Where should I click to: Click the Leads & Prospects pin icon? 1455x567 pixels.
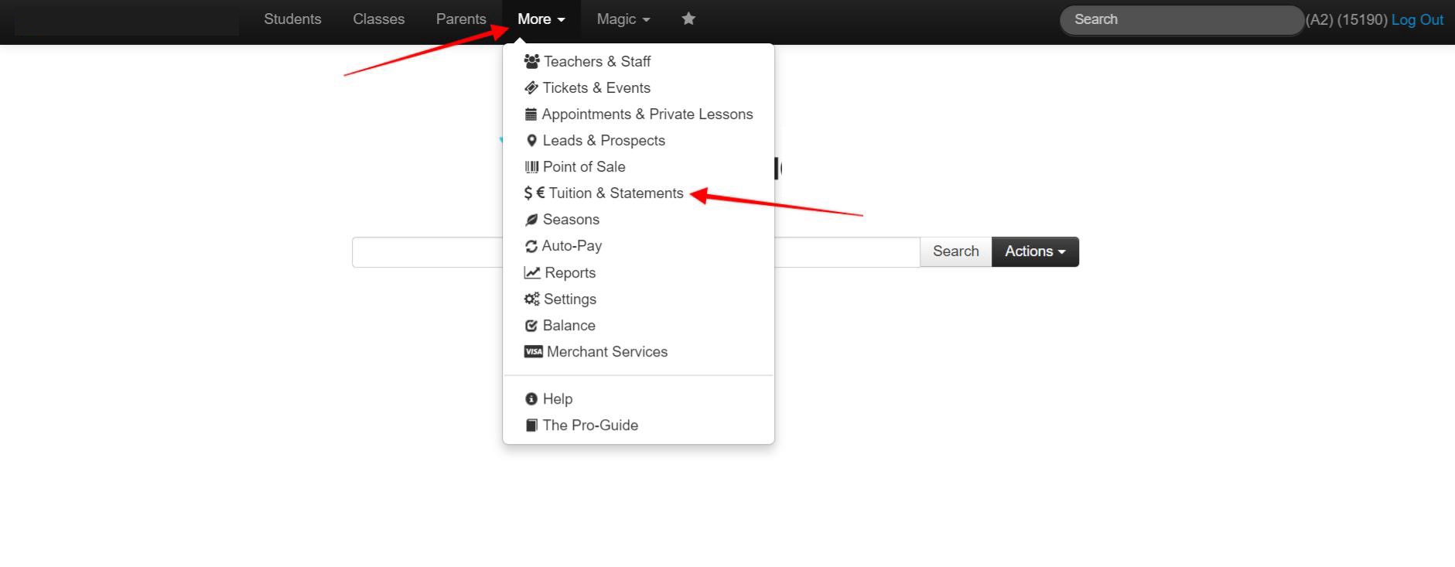(x=531, y=141)
